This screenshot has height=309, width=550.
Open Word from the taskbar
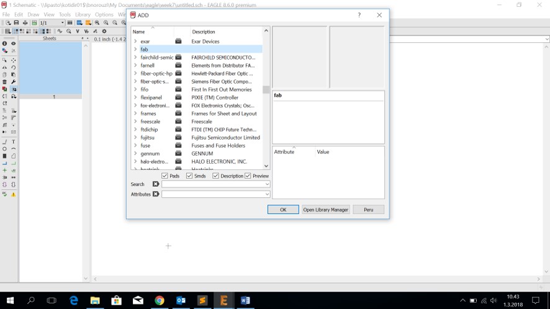click(x=245, y=300)
